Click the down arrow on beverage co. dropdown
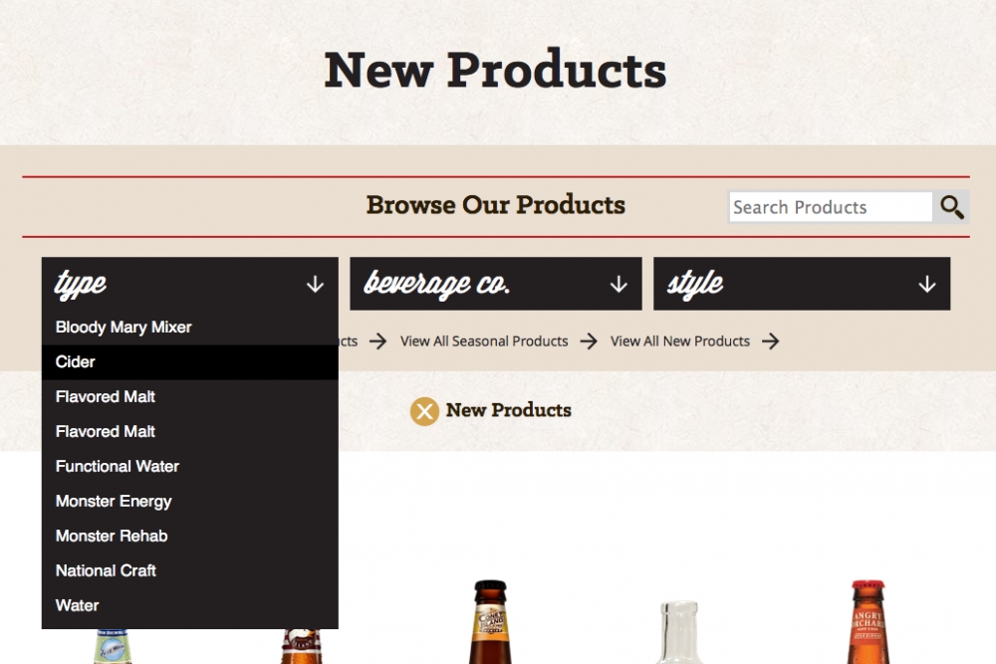 pyautogui.click(x=619, y=284)
